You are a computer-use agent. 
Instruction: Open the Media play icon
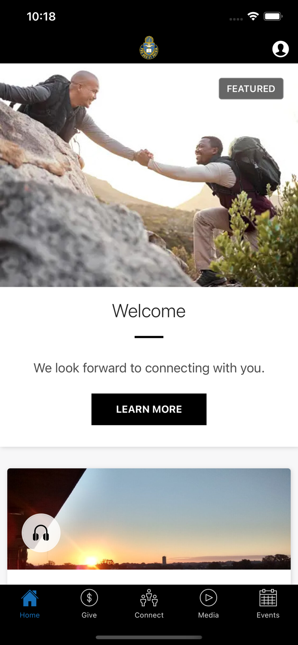[209, 598]
